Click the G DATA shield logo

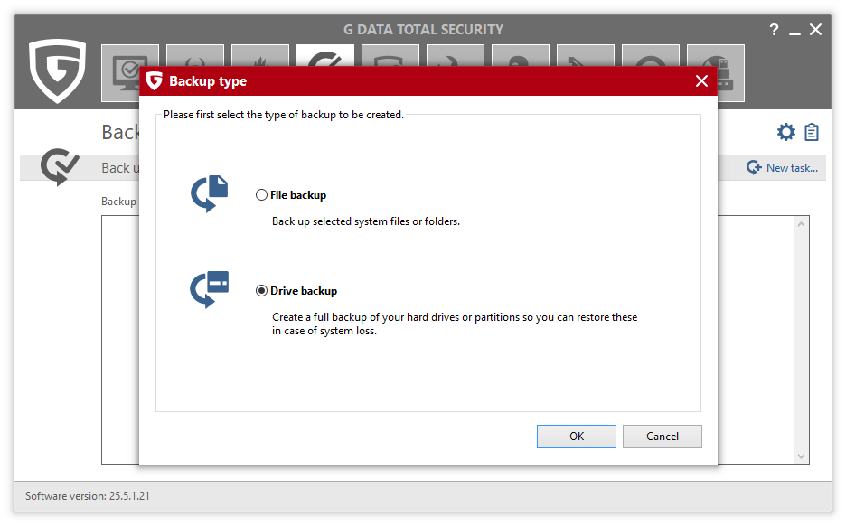[x=58, y=70]
